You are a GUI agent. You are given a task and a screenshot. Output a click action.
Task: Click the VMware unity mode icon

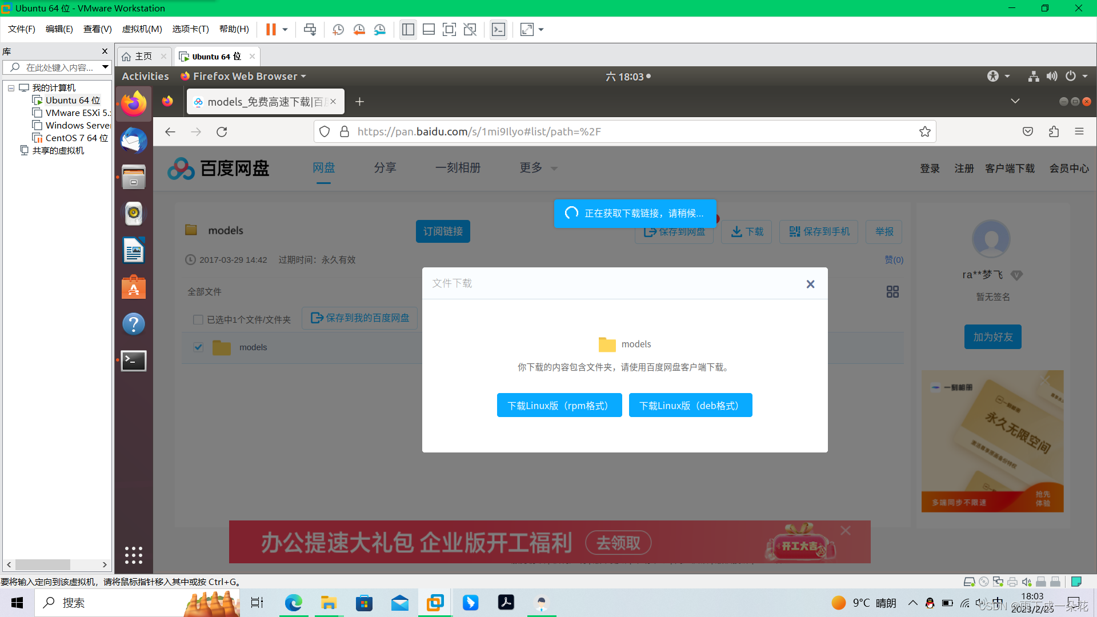tap(470, 29)
